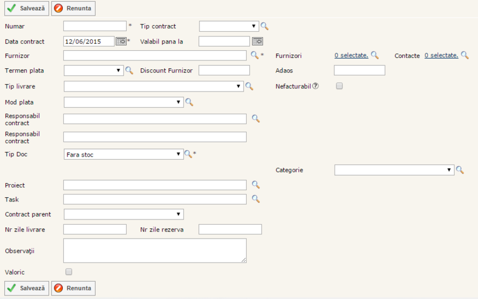The height and width of the screenshot is (299, 478).
Task: Tick the Valoric checkbox
Action: 69,272
